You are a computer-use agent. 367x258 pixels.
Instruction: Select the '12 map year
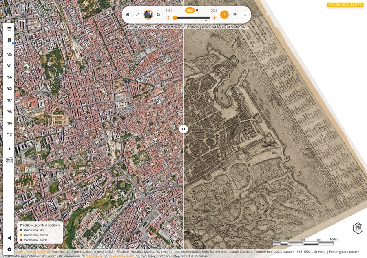pos(9,135)
